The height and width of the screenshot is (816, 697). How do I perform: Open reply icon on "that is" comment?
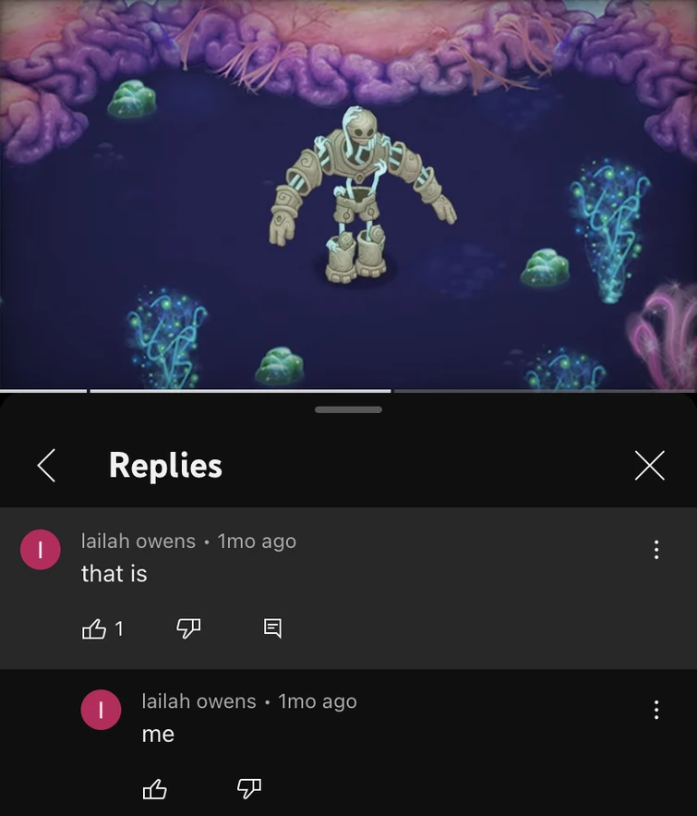coord(273,628)
